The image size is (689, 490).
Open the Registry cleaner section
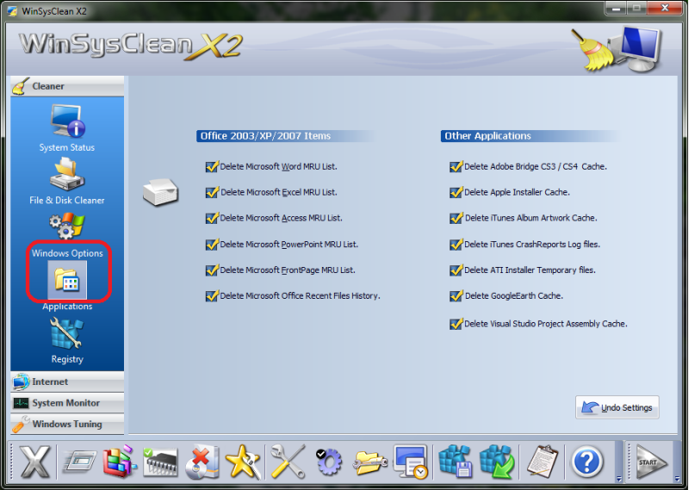click(67, 340)
